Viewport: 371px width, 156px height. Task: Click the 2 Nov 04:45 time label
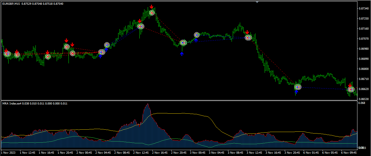(103, 153)
